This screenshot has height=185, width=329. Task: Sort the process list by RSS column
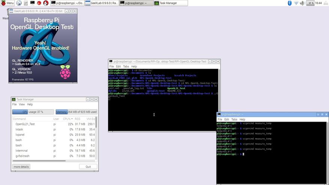tap(77, 119)
